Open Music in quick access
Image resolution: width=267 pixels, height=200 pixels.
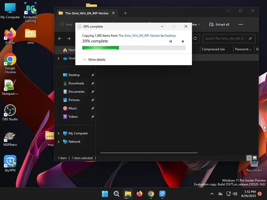coord(72,108)
